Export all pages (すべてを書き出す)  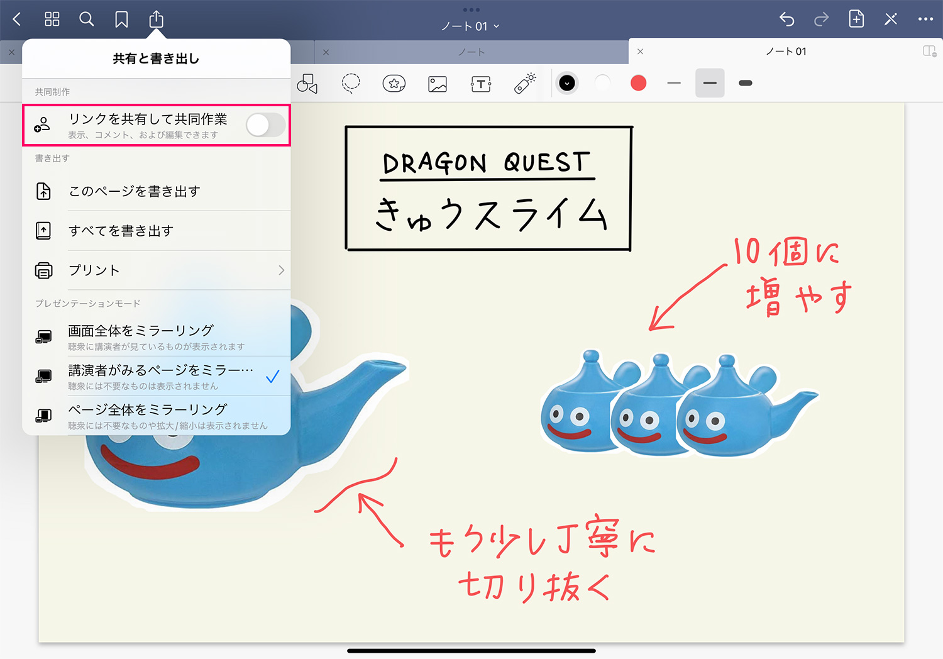[156, 231]
